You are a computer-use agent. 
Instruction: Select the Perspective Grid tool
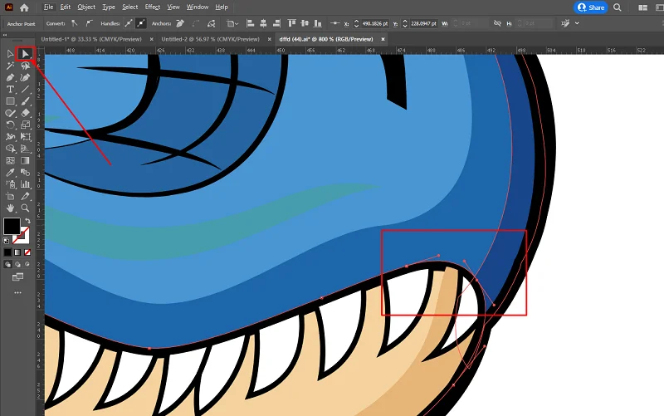click(26, 149)
